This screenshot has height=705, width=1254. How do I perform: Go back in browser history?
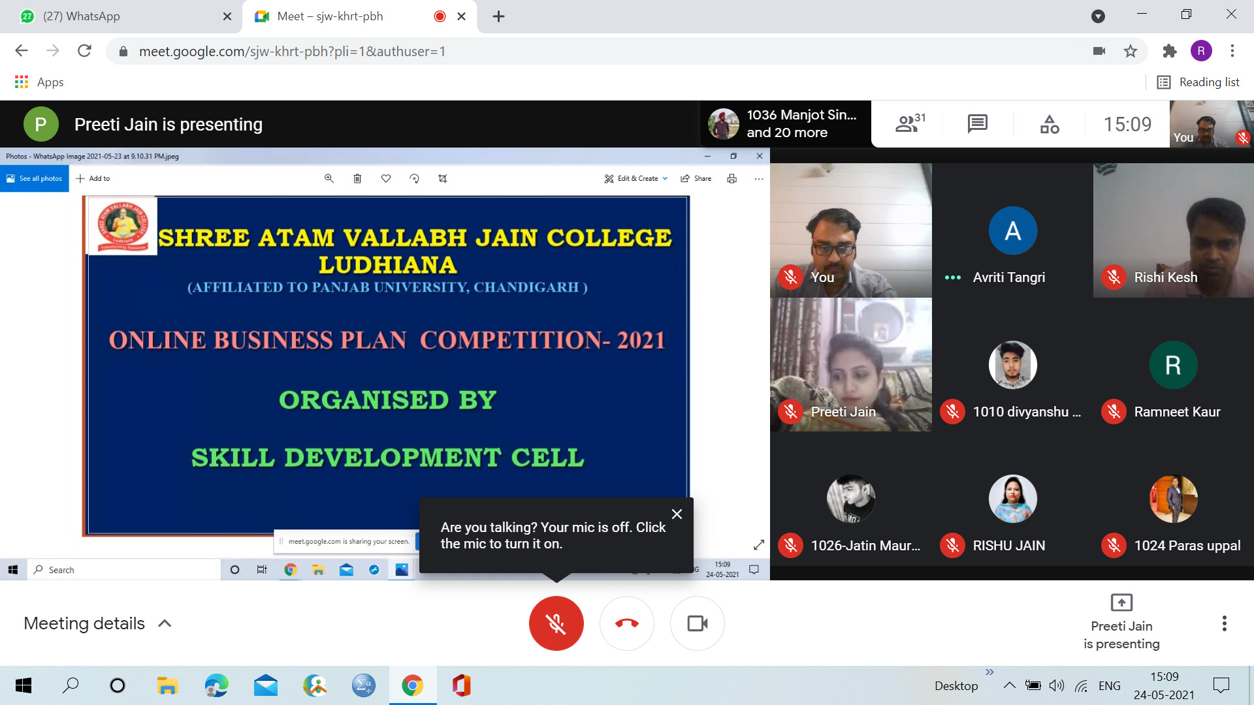pyautogui.click(x=22, y=51)
